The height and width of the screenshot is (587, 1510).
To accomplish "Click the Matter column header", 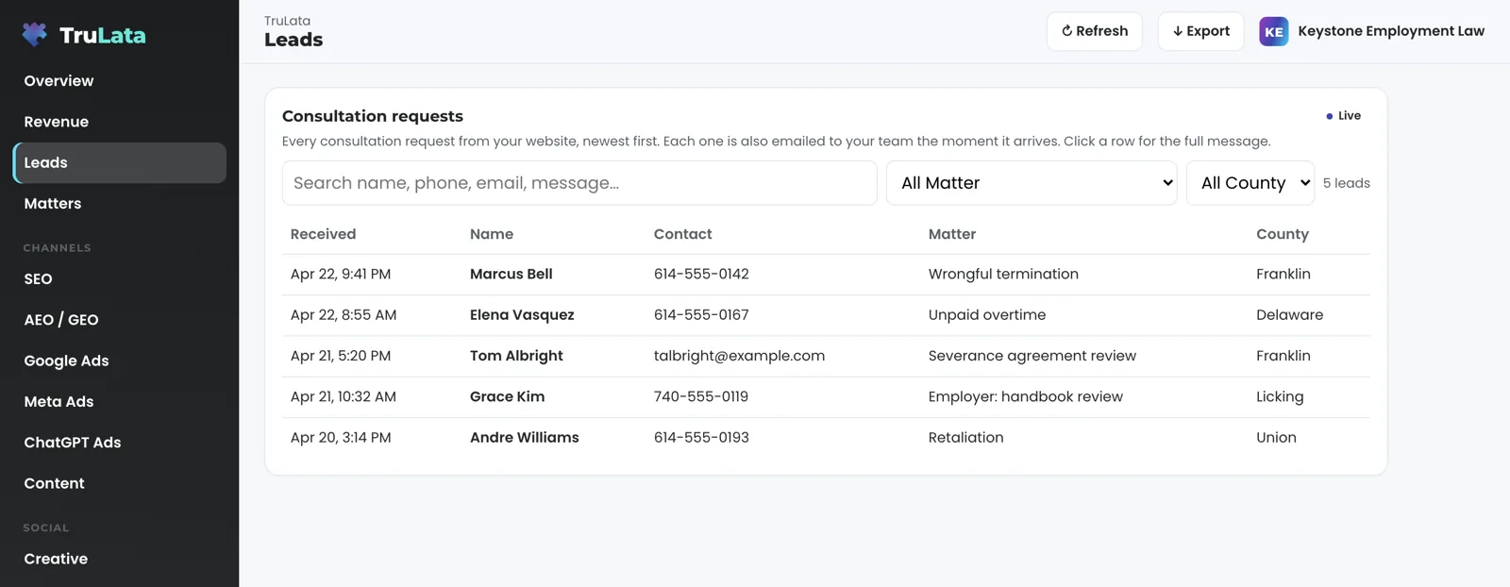I will point(952,234).
